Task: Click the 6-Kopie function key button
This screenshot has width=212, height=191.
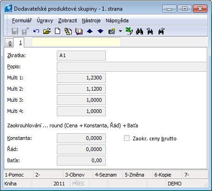Action: pos(167,175)
